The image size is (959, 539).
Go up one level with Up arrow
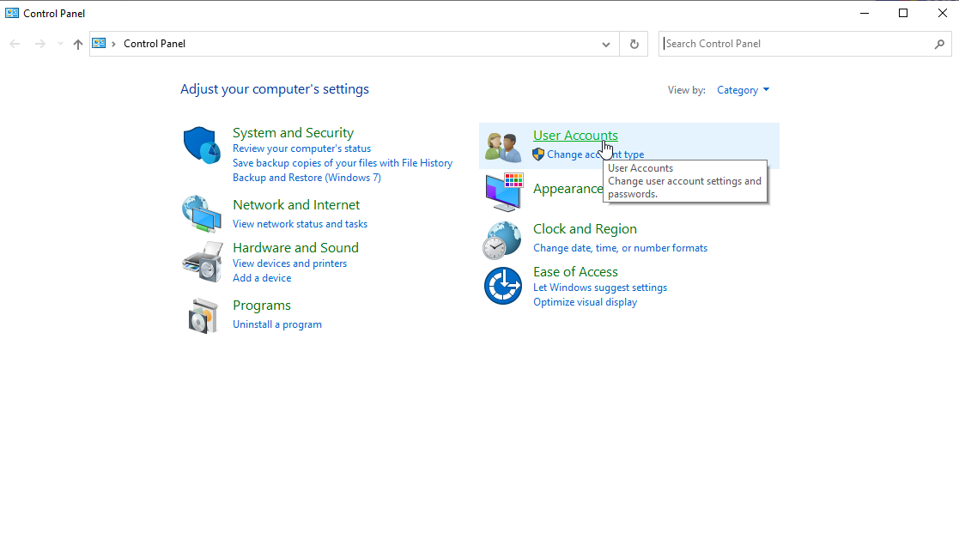(x=78, y=44)
